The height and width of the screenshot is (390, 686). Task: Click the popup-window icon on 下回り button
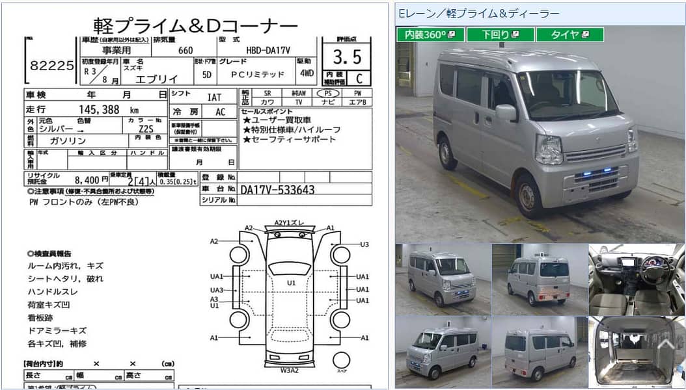pyautogui.click(x=515, y=34)
